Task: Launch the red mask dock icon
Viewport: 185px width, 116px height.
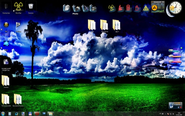Action: pos(128,8)
